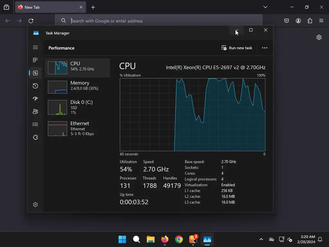Click CPU mini graph thumbnail
This screenshot has width=329, height=247.
(x=58, y=68)
